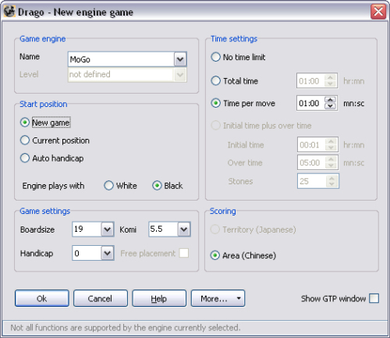The height and width of the screenshot is (338, 390).
Task: Open the engine Name dropdown arrow
Action: (x=180, y=59)
